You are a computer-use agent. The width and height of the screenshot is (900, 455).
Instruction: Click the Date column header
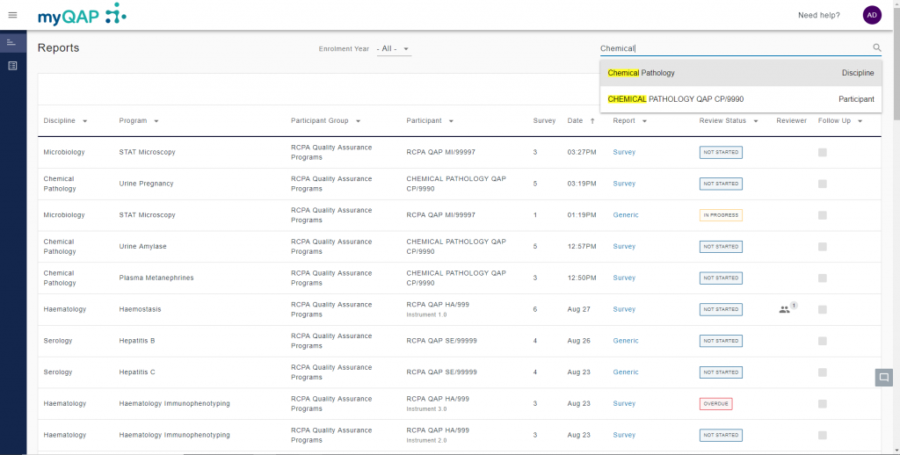click(575, 121)
